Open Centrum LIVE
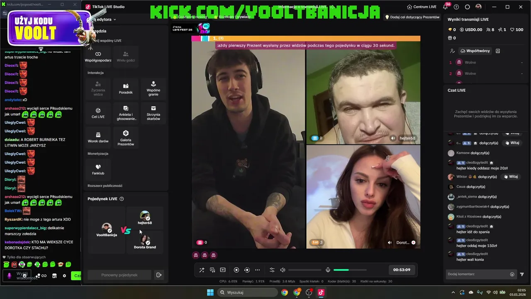531x299 pixels. (421, 7)
